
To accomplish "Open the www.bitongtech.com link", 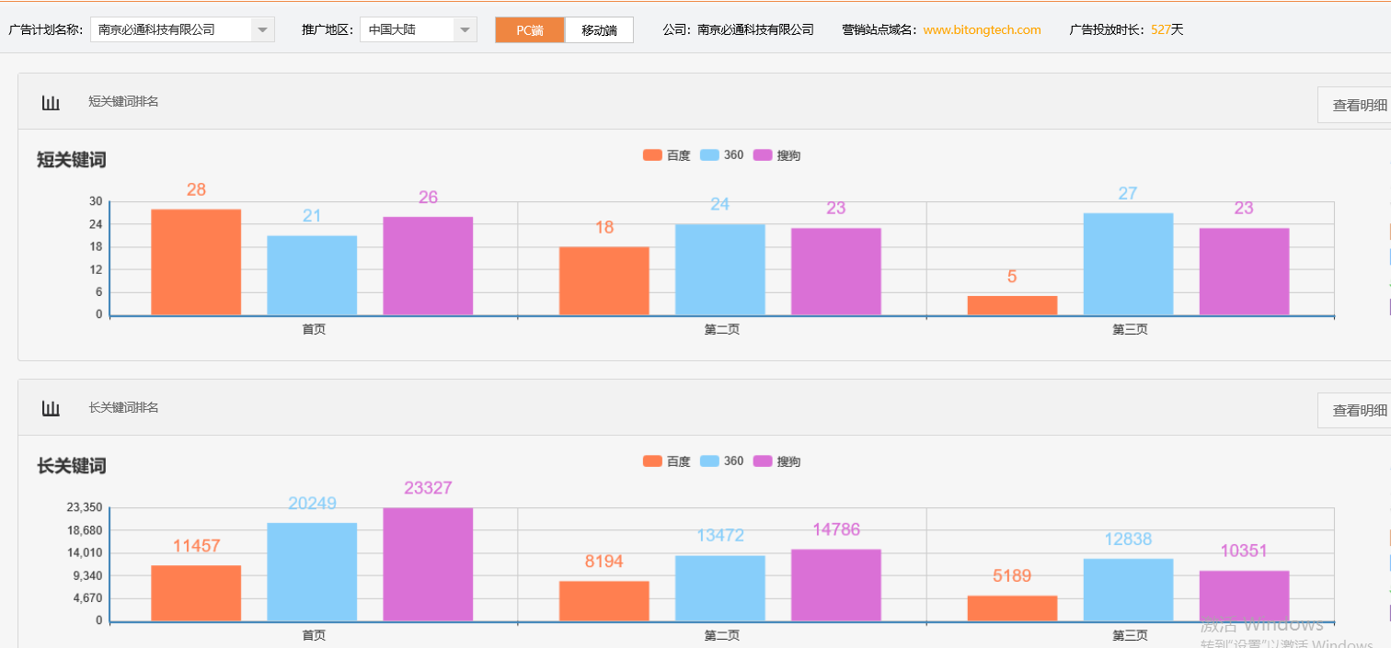I will pos(981,28).
